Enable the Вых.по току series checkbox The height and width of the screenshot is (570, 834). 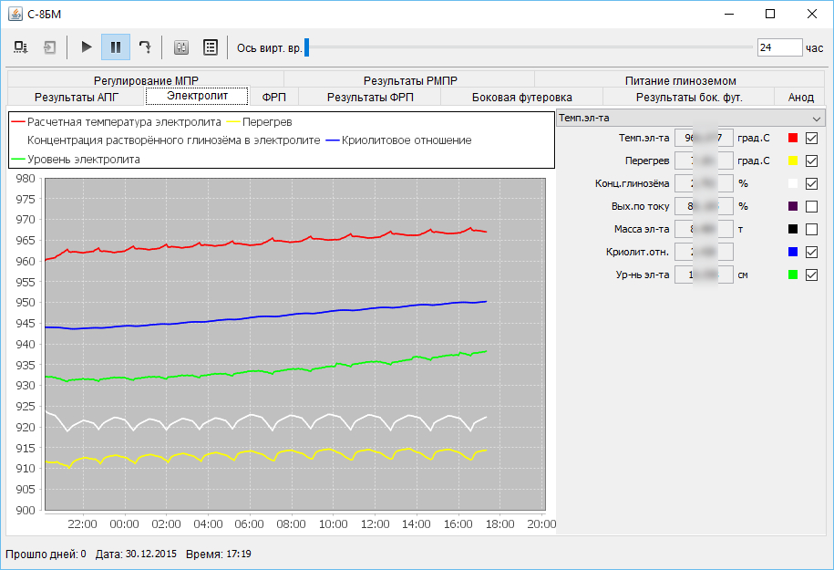811,206
